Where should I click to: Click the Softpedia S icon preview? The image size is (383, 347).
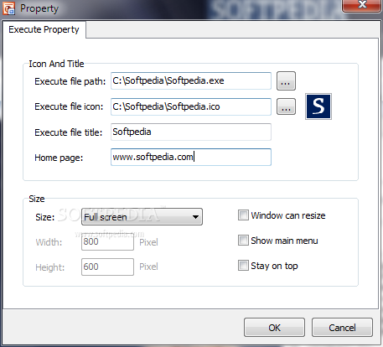(318, 106)
